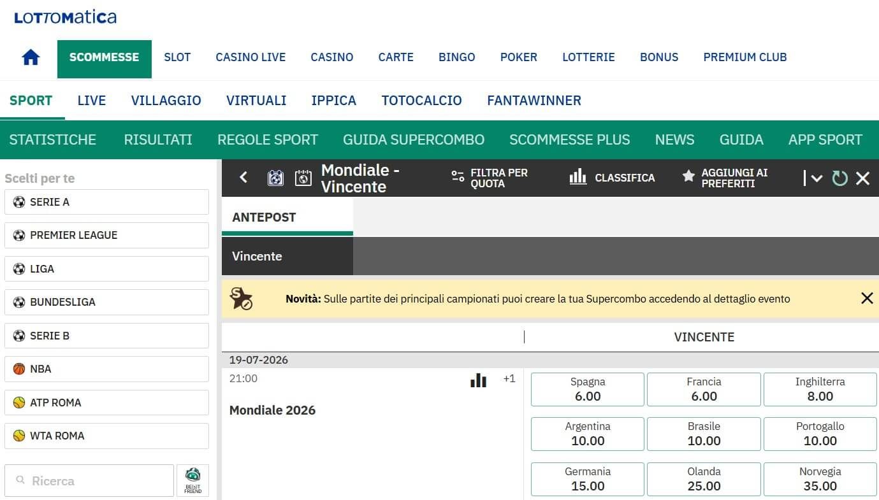Bet on Germania at 15.00
The image size is (879, 500).
click(588, 479)
